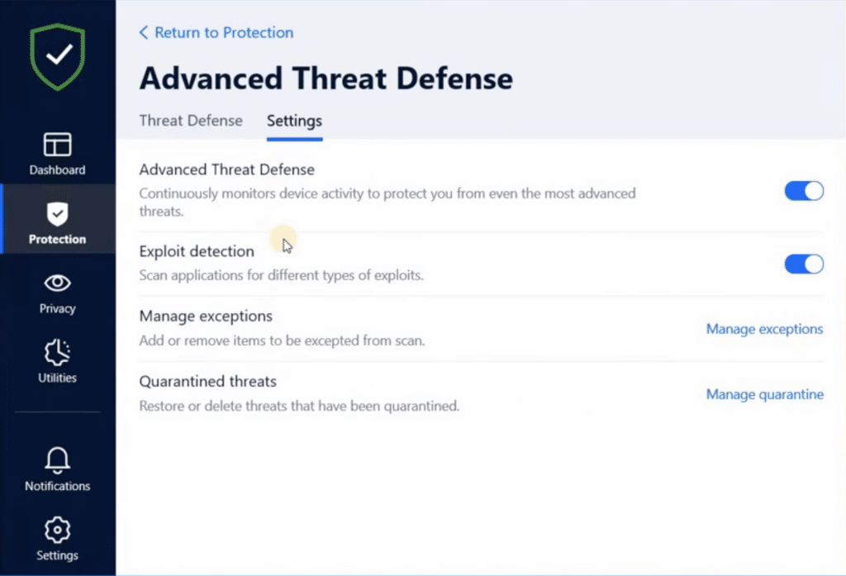This screenshot has height=576, width=846.
Task: View Notifications via the bell icon
Action: pos(57,469)
